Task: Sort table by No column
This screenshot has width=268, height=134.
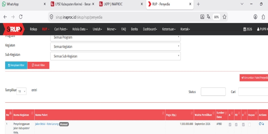Action: pyautogui.click(x=10, y=113)
